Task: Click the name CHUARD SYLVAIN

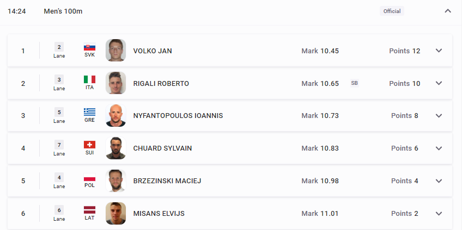Action: click(163, 148)
